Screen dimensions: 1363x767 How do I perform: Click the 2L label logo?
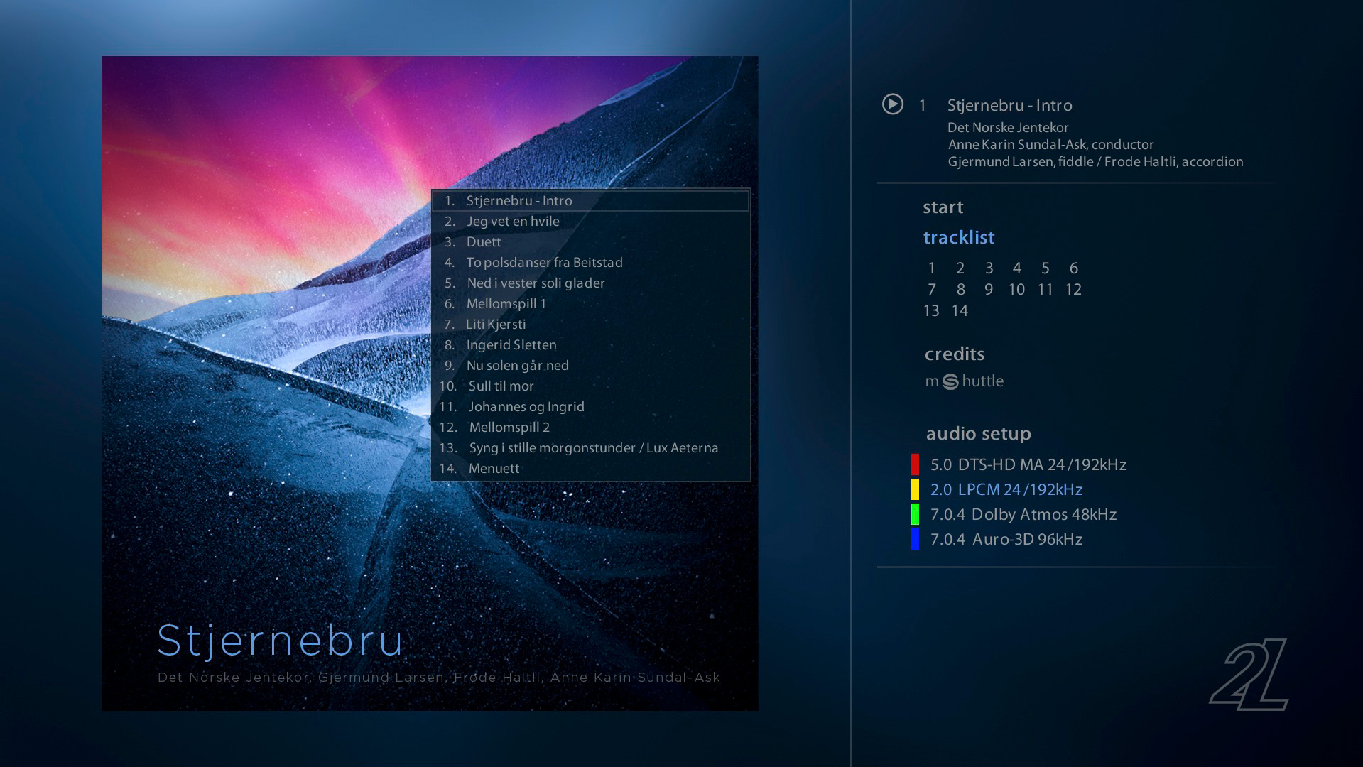pos(1249,675)
